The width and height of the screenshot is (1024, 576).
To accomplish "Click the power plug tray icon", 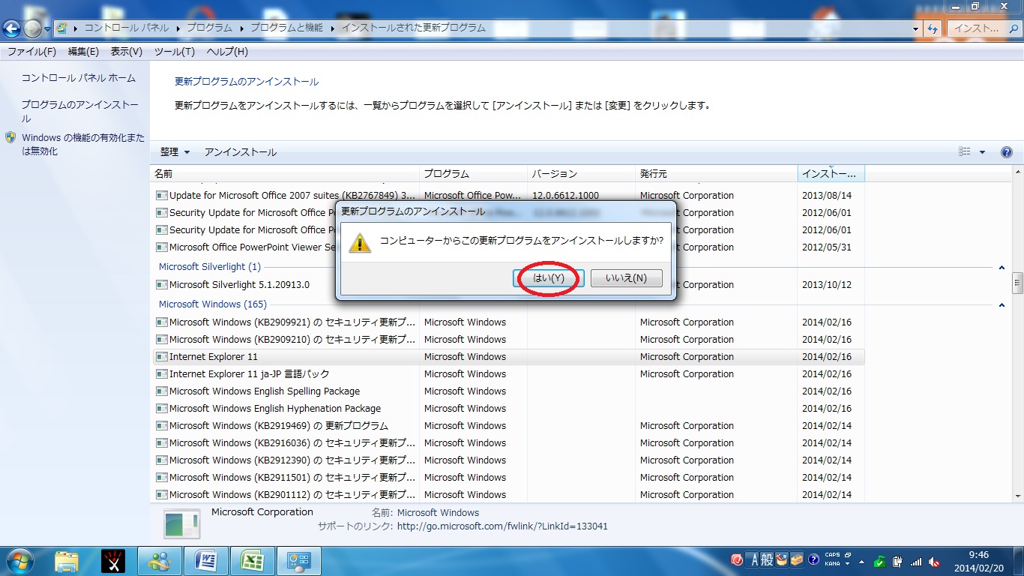I will tap(897, 562).
